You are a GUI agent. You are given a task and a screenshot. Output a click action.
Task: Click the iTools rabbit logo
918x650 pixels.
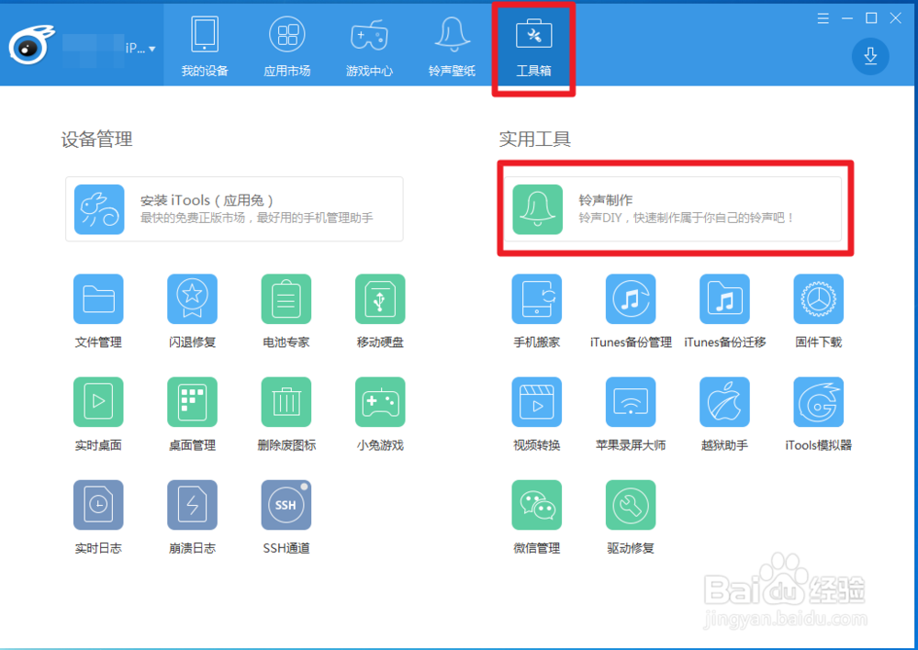pyautogui.click(x=31, y=44)
